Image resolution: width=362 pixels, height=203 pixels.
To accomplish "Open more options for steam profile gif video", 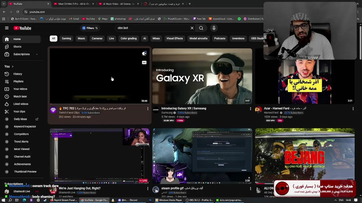I will (250, 188).
